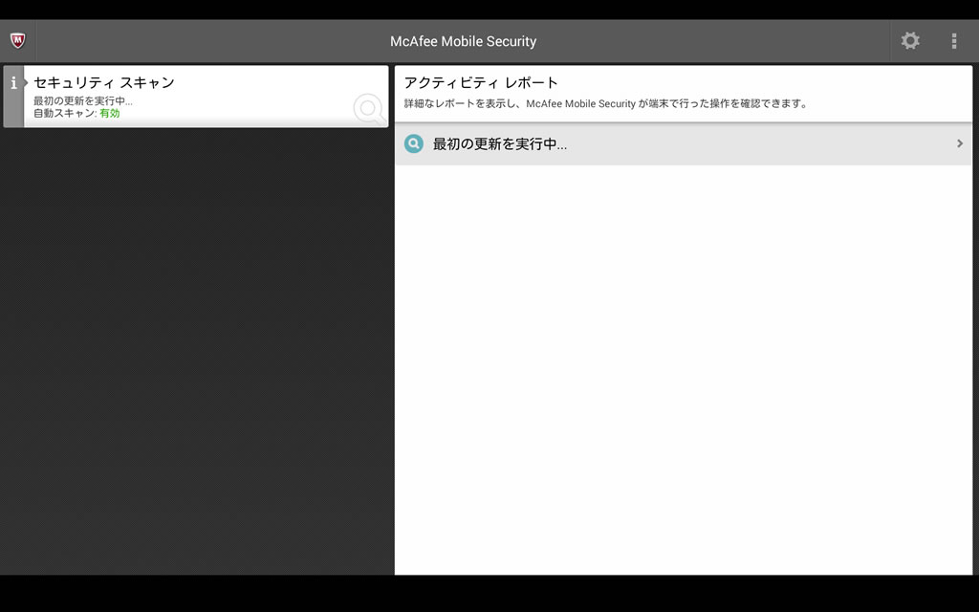Select the アクティビティ レポート heading
The width and height of the screenshot is (979, 612).
(481, 83)
